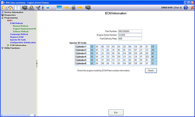Open the dropdown arrow next to Help icon
Screen dimensions: 195x117
pos(189,8)
